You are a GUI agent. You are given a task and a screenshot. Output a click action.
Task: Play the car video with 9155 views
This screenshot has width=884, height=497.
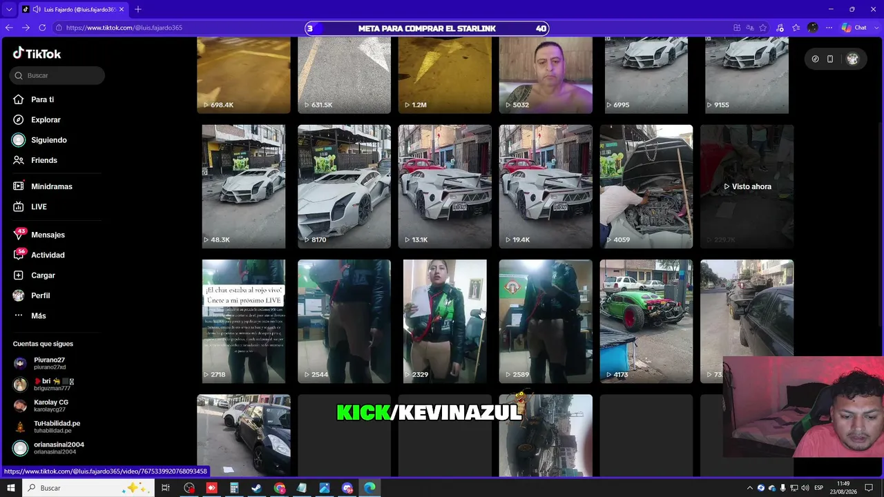[747, 75]
